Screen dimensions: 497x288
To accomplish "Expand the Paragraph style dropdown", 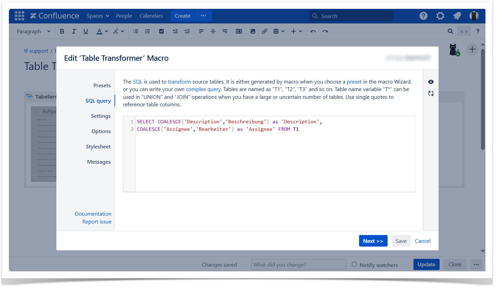I will pos(33,31).
